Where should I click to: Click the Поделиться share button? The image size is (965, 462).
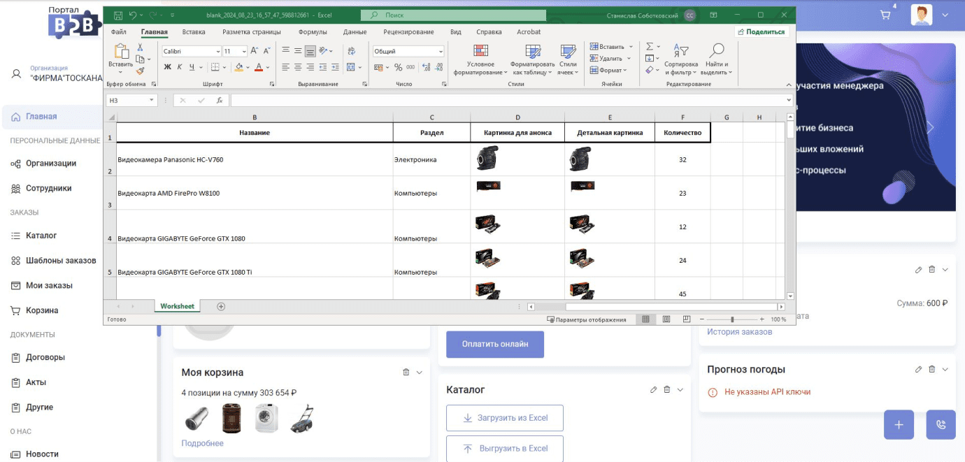pyautogui.click(x=762, y=32)
